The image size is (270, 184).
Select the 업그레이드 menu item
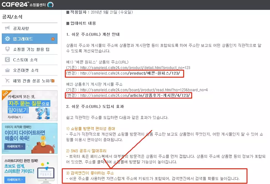(x=30, y=39)
